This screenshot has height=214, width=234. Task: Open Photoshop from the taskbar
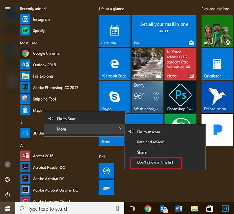[x=225, y=208]
